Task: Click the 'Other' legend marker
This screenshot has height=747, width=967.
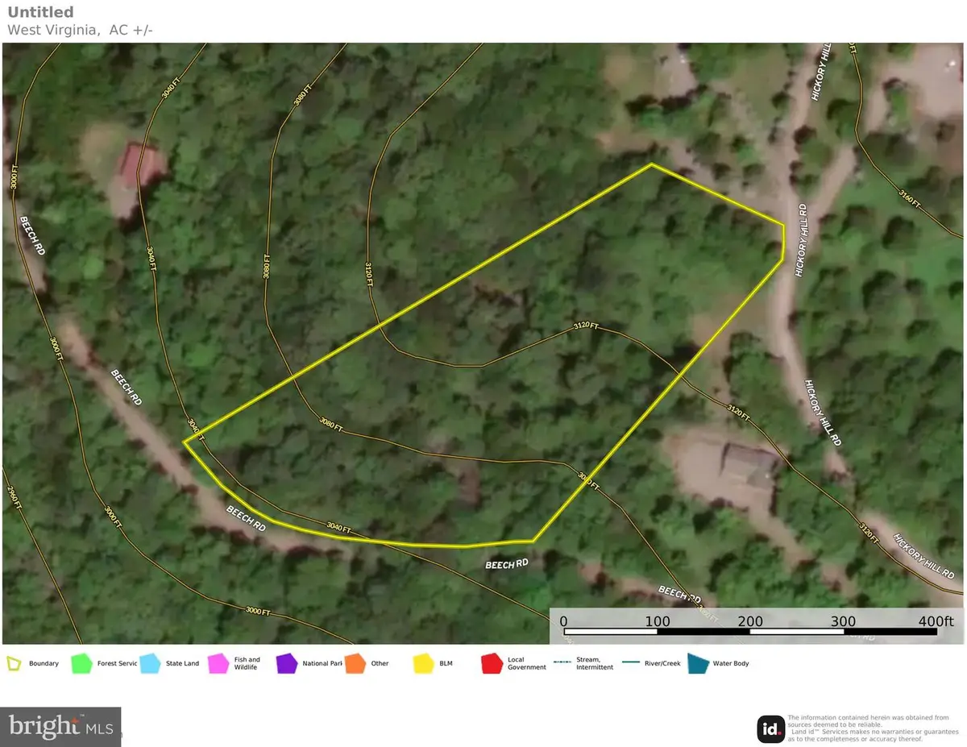Action: [x=355, y=663]
